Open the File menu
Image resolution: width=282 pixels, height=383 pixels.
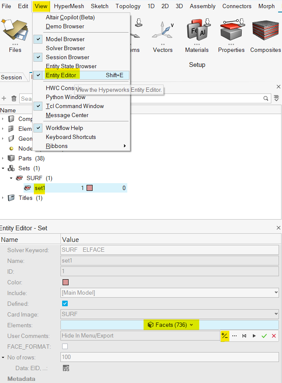click(x=6, y=6)
